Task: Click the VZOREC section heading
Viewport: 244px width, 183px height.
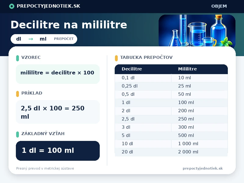Action: coord(31,57)
